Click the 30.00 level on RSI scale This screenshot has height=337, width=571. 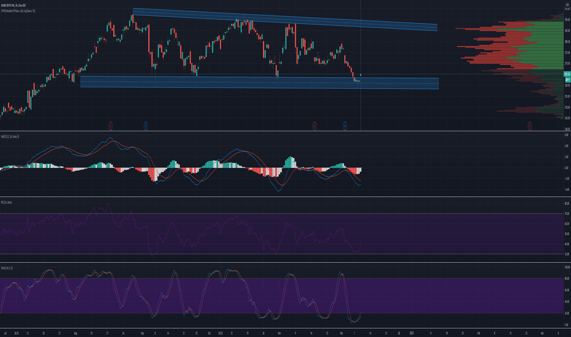(567, 254)
